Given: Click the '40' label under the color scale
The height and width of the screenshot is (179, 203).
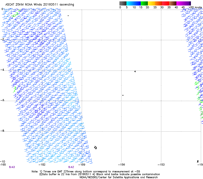Looking at the screenshot, I should coord(176,7).
